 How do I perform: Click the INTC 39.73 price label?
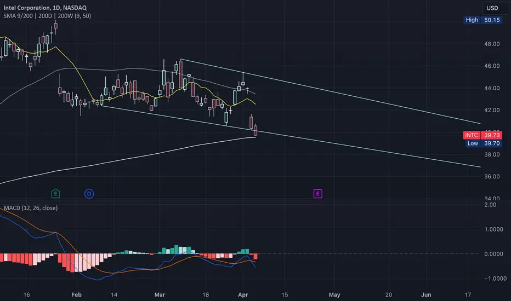(482, 135)
